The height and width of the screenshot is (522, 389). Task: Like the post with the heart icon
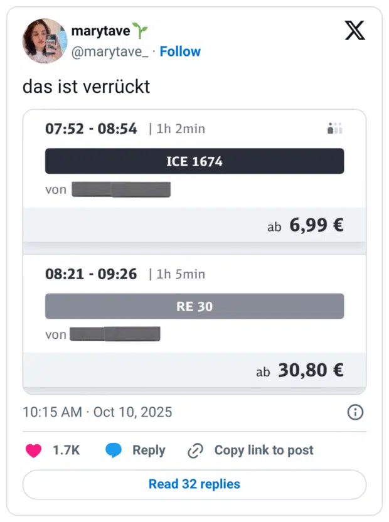33,450
